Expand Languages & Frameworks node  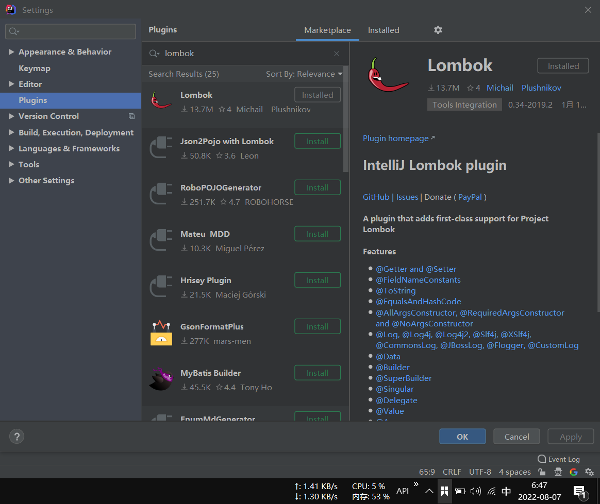click(x=11, y=148)
